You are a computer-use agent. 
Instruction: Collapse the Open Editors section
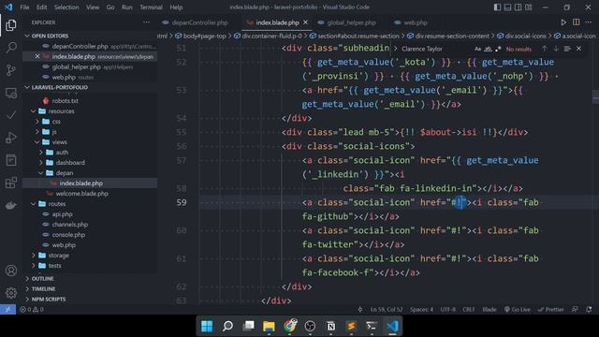[x=27, y=36]
